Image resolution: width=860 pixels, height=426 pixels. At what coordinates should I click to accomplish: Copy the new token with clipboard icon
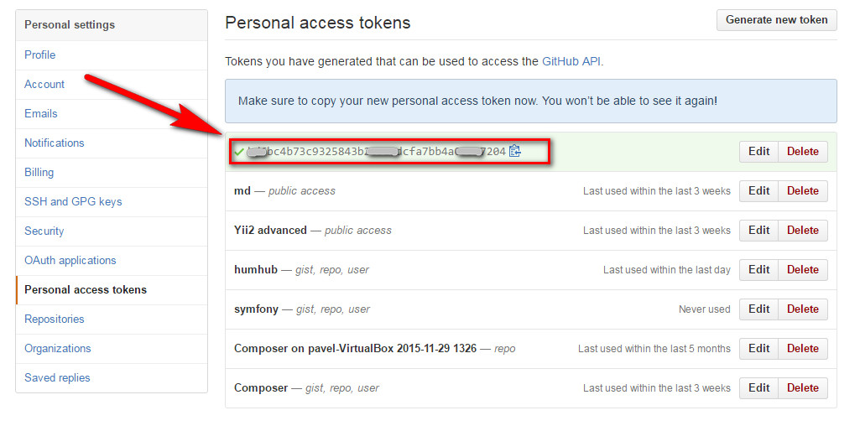514,151
